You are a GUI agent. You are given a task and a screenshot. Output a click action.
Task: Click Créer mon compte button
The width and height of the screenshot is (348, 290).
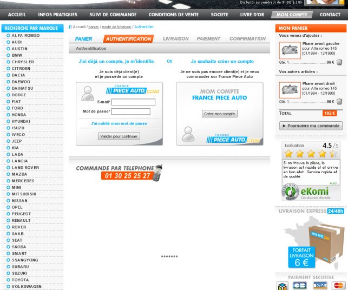220,114
